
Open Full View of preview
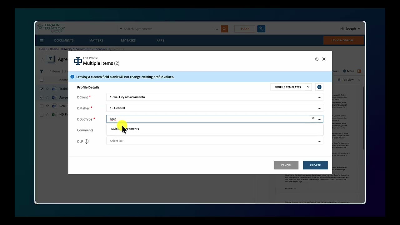click(346, 80)
